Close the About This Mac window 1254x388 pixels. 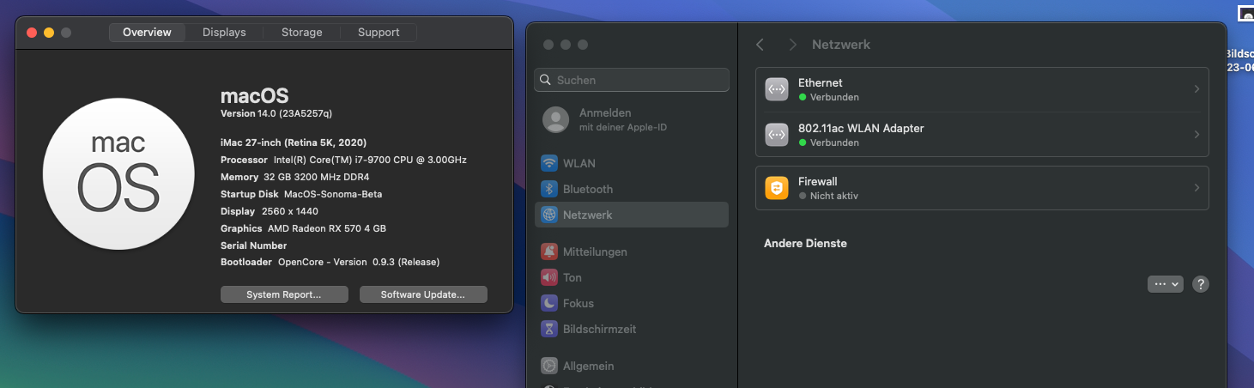click(x=32, y=33)
